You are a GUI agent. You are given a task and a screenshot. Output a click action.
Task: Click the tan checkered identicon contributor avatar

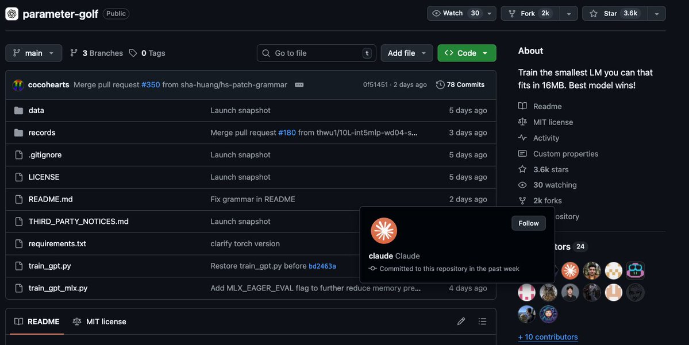point(613,271)
